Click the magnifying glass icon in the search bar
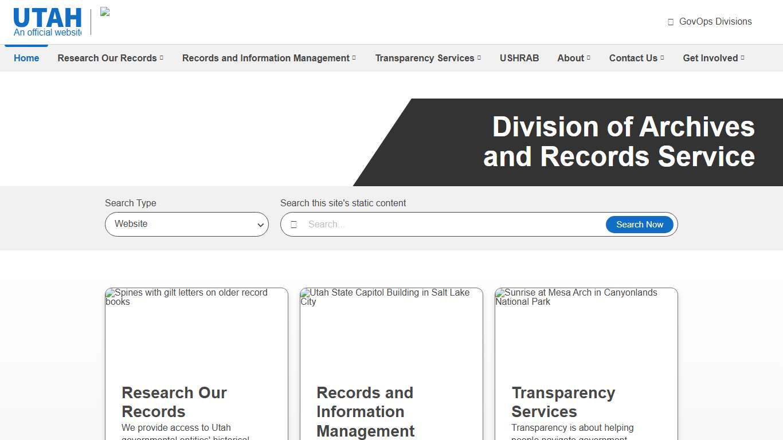The height and width of the screenshot is (440, 783). 294,224
